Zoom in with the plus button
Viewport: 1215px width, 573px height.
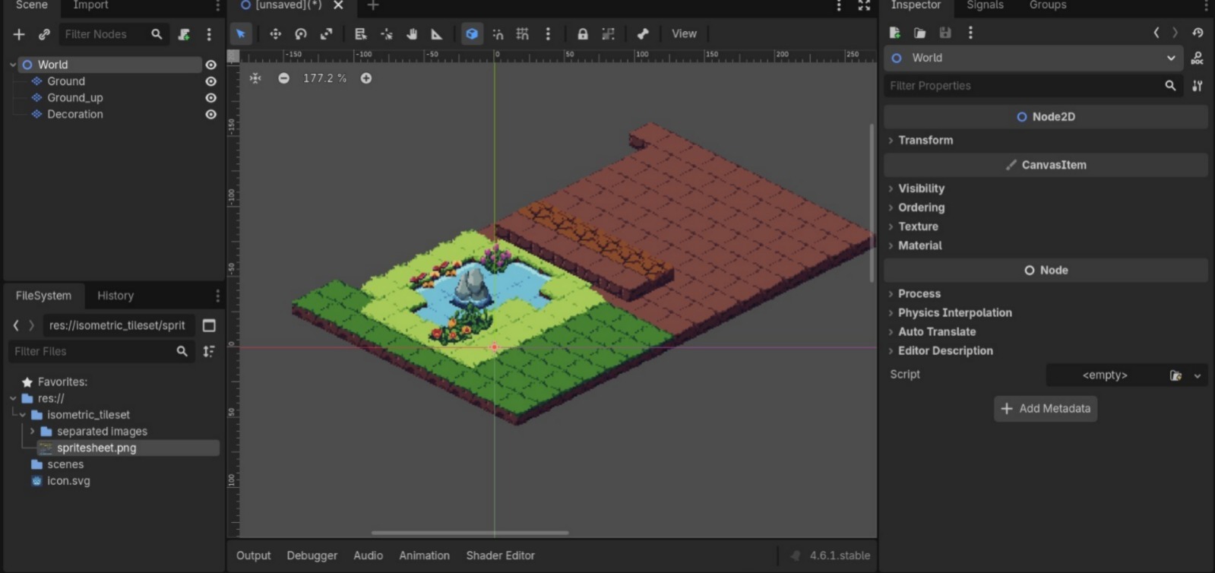pyautogui.click(x=366, y=78)
